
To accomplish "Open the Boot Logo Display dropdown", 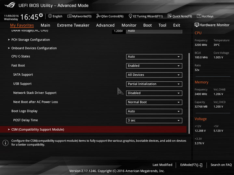I will (154, 111).
